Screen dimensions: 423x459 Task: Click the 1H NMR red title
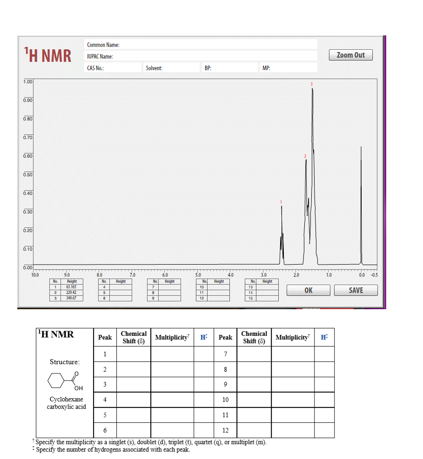[48, 55]
